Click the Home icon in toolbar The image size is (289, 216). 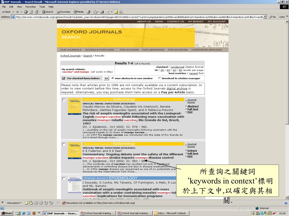[x=36, y=12]
